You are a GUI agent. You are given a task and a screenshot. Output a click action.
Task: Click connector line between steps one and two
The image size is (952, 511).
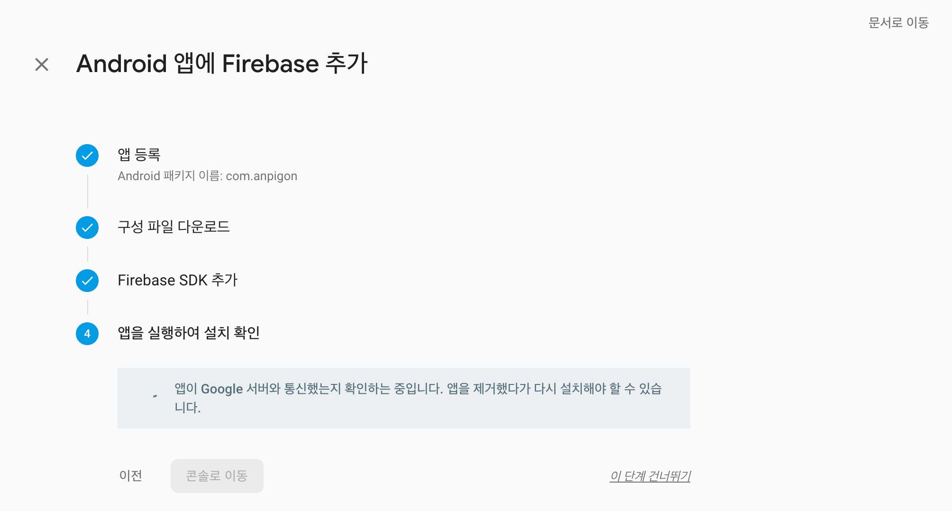[x=88, y=192]
